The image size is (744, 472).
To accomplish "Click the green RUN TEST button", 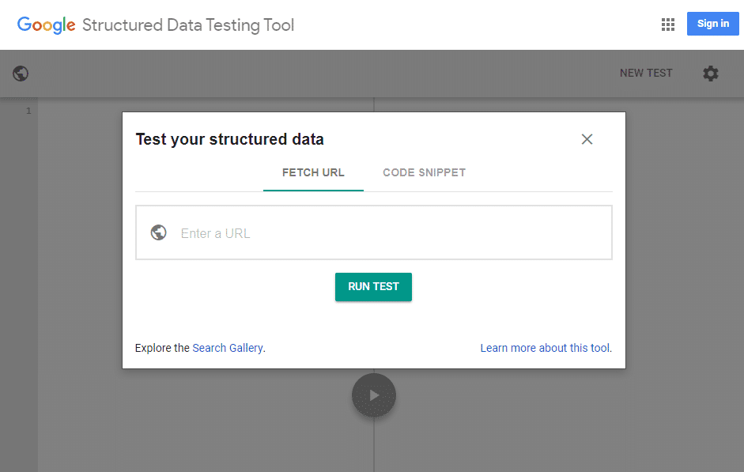I will (373, 286).
